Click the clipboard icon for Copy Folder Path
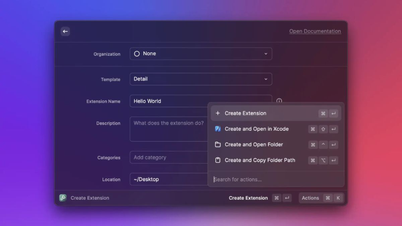 click(218, 160)
